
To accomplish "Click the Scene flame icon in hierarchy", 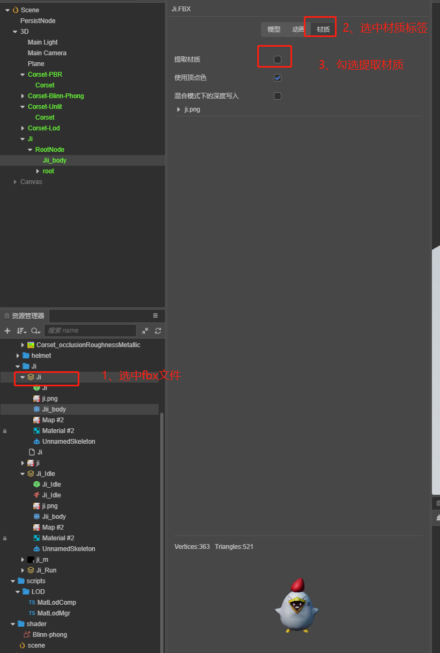I will (15, 10).
